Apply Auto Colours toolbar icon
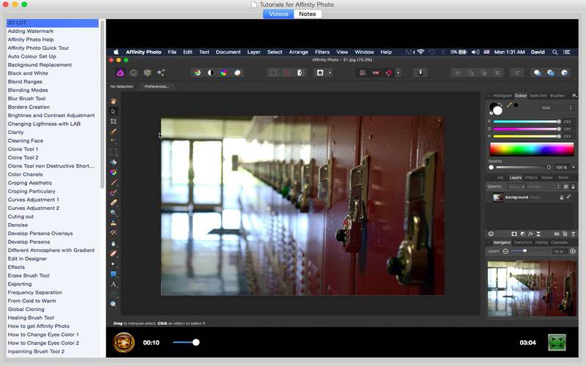Image resolution: width=586 pixels, height=366 pixels. [x=224, y=72]
